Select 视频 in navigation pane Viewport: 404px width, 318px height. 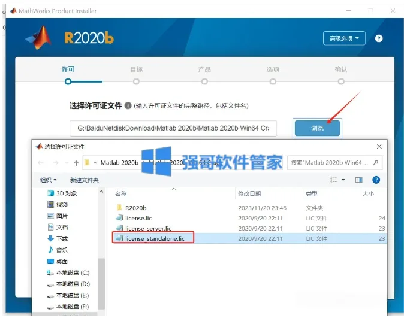coord(58,204)
